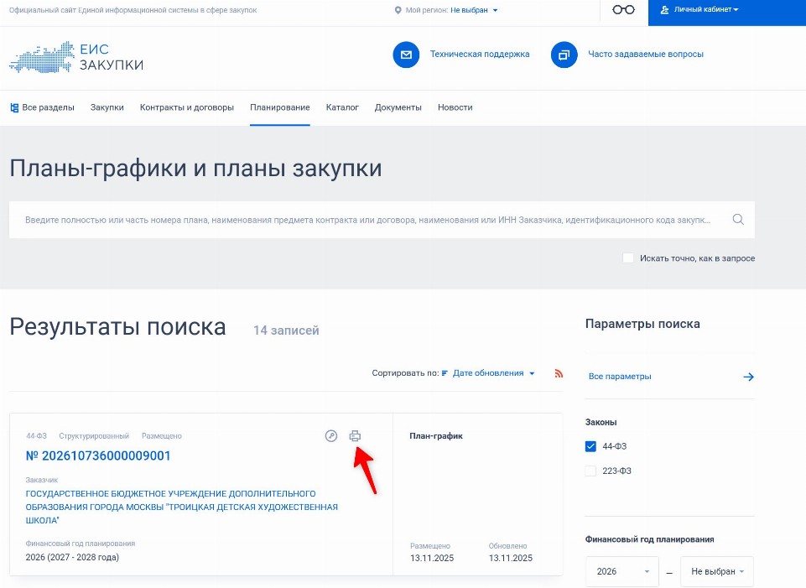Click the EIS Zakupki logo

[76, 57]
